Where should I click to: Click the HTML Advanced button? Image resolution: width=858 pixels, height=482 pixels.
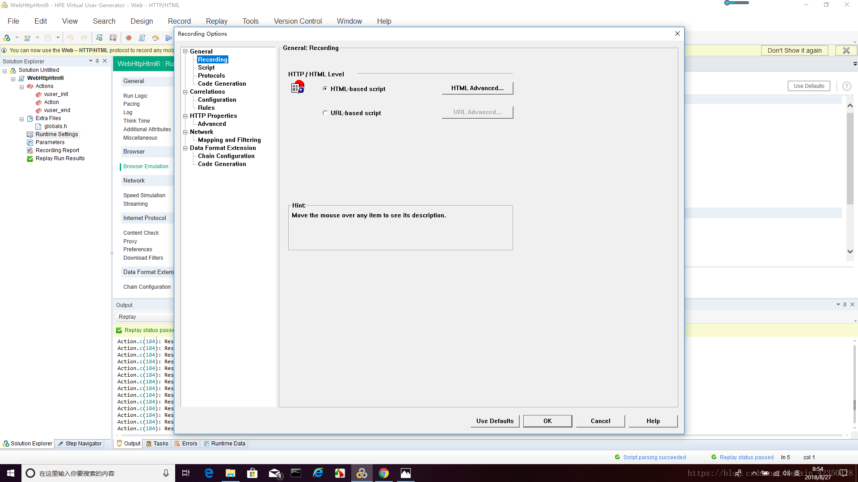pos(477,87)
